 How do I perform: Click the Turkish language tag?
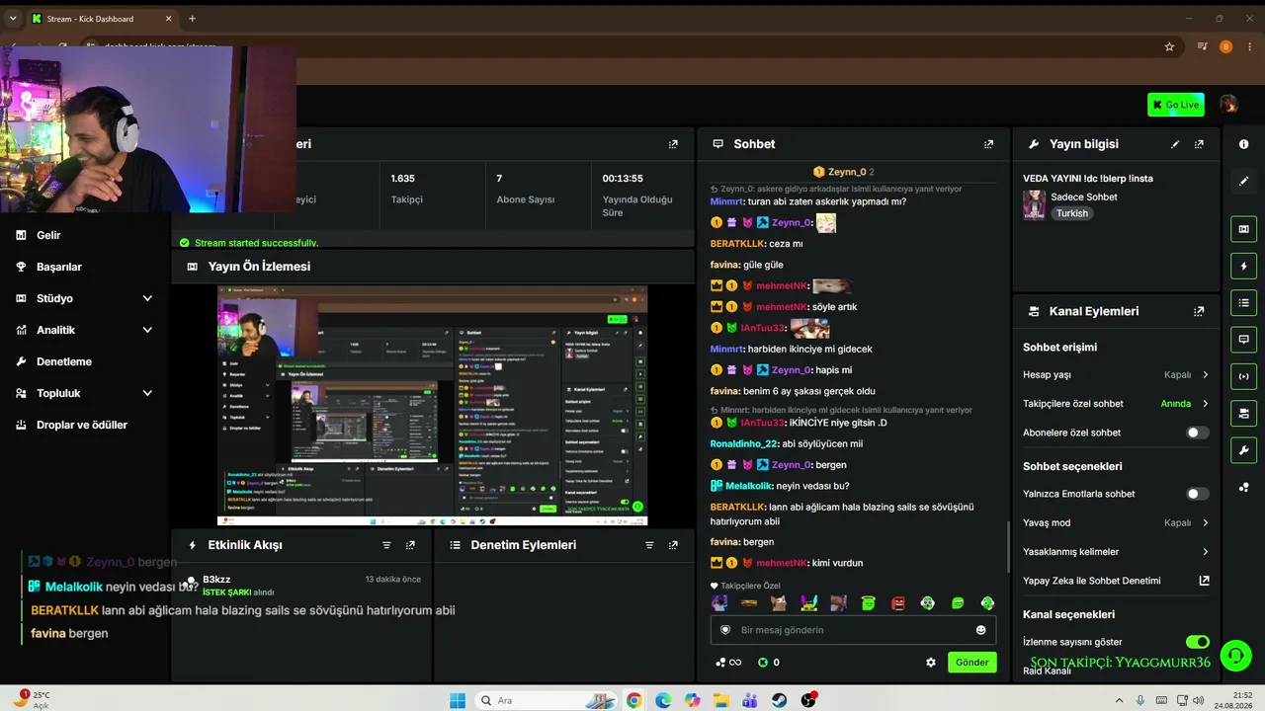point(1071,213)
